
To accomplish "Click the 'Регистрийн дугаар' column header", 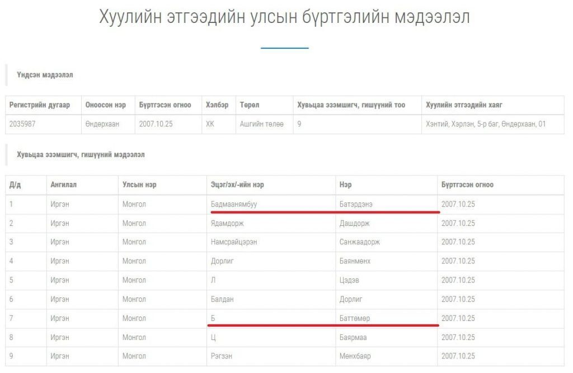I will pyautogui.click(x=40, y=105).
